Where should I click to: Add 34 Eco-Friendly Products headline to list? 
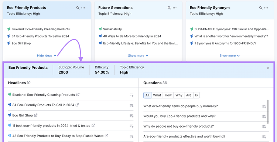click(131, 105)
